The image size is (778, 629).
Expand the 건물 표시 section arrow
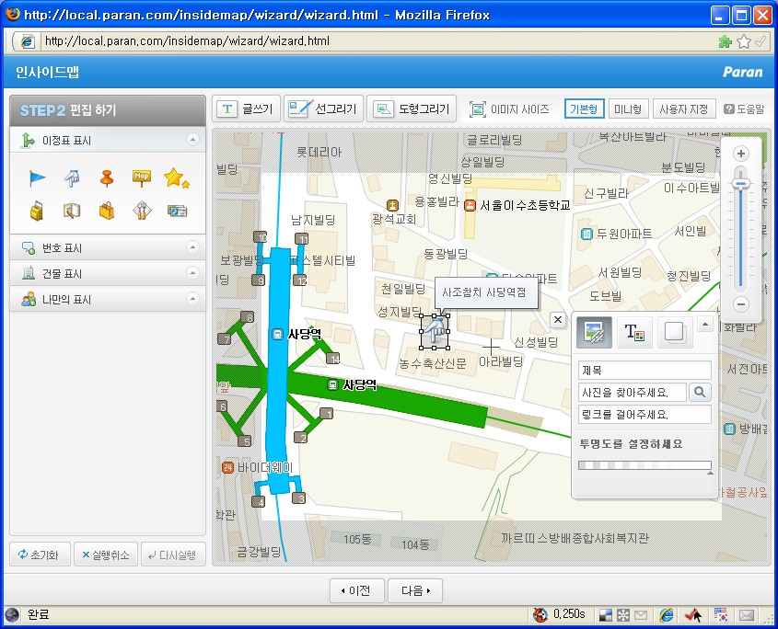pyautogui.click(x=192, y=272)
